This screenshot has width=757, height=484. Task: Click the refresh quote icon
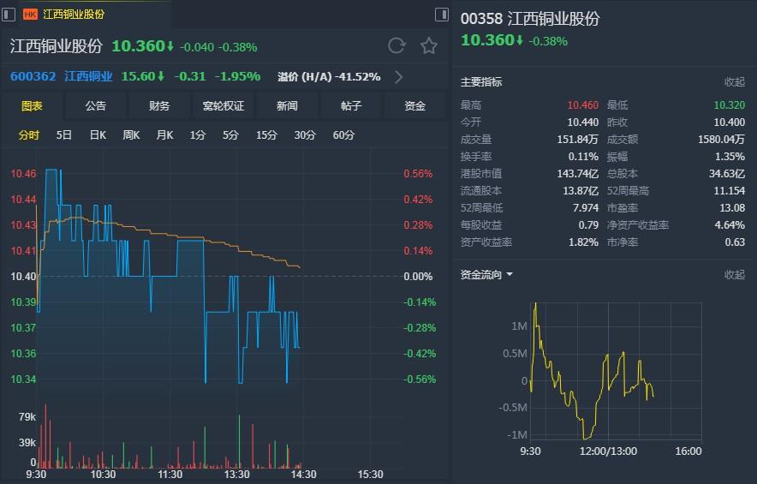(396, 46)
